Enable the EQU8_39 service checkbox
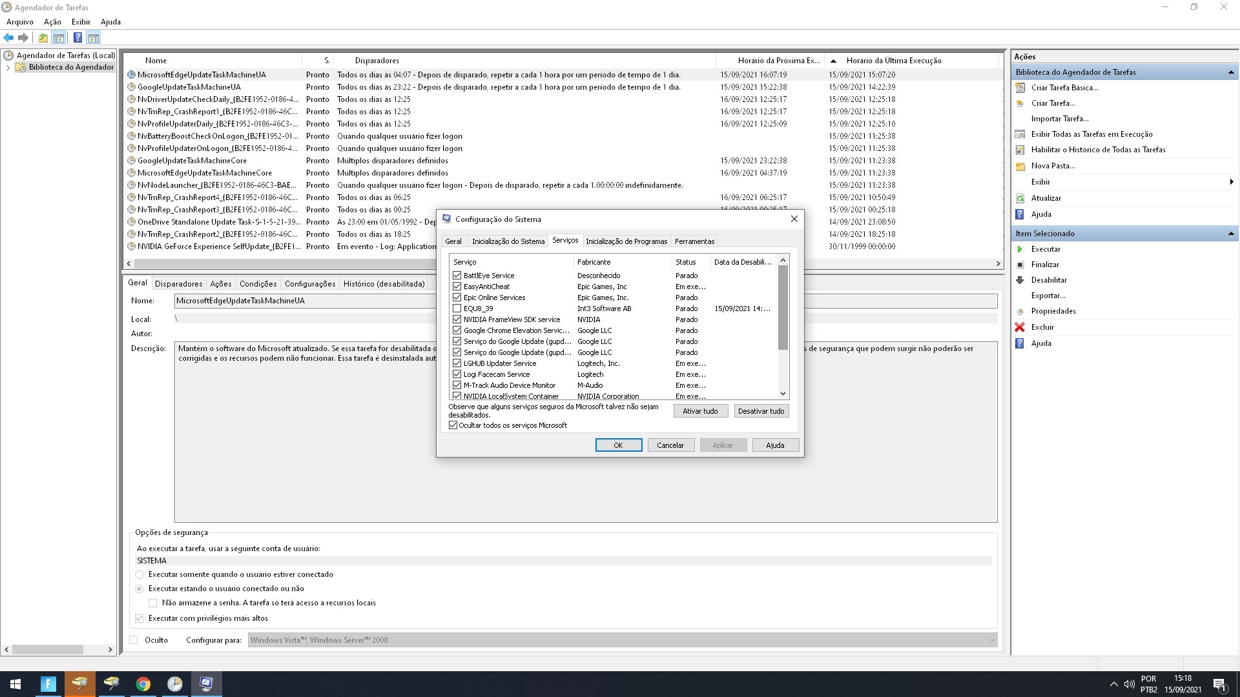 tap(457, 308)
